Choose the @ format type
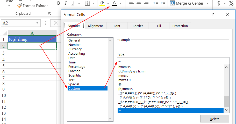This screenshot has width=236, height=124. point(170,85)
